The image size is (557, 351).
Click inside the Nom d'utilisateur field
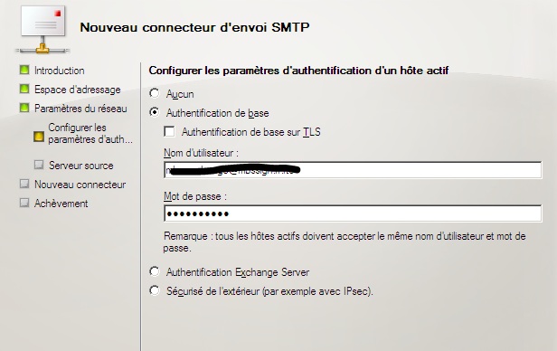(x=353, y=170)
